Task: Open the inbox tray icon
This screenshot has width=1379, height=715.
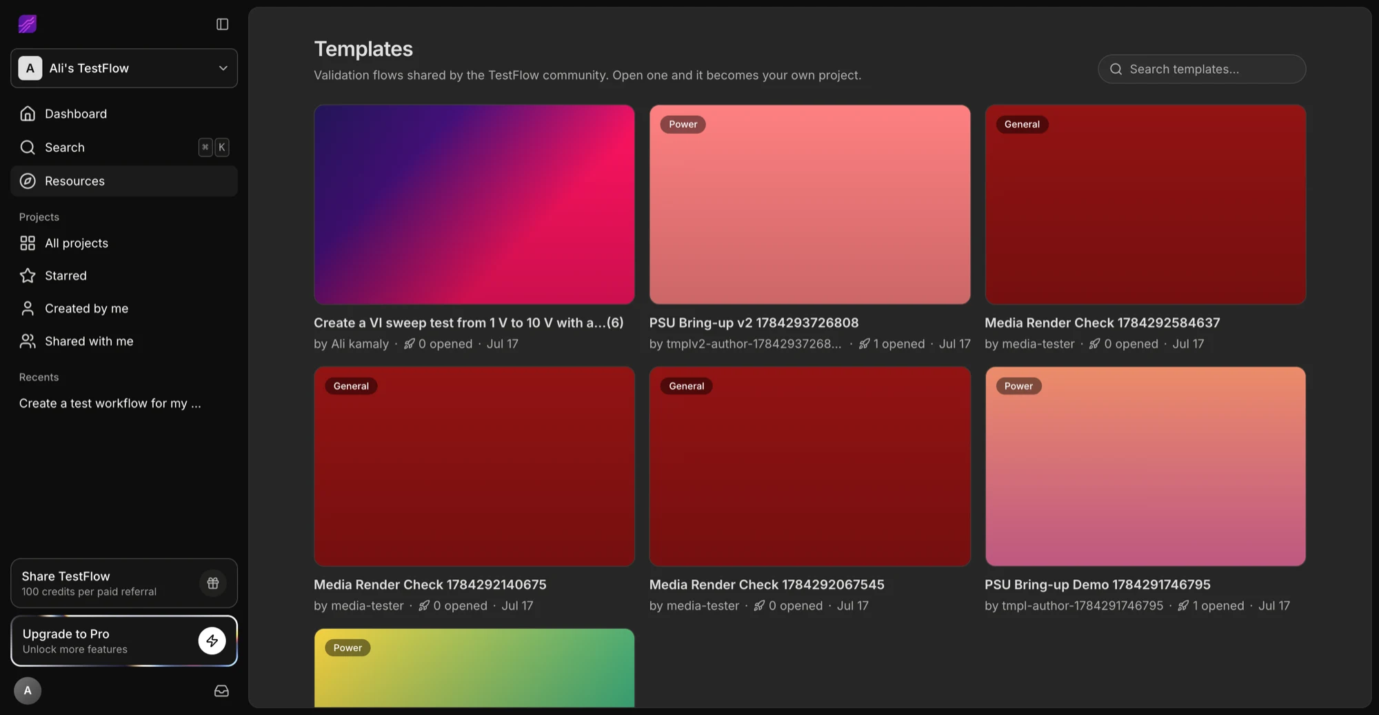Action: tap(221, 691)
